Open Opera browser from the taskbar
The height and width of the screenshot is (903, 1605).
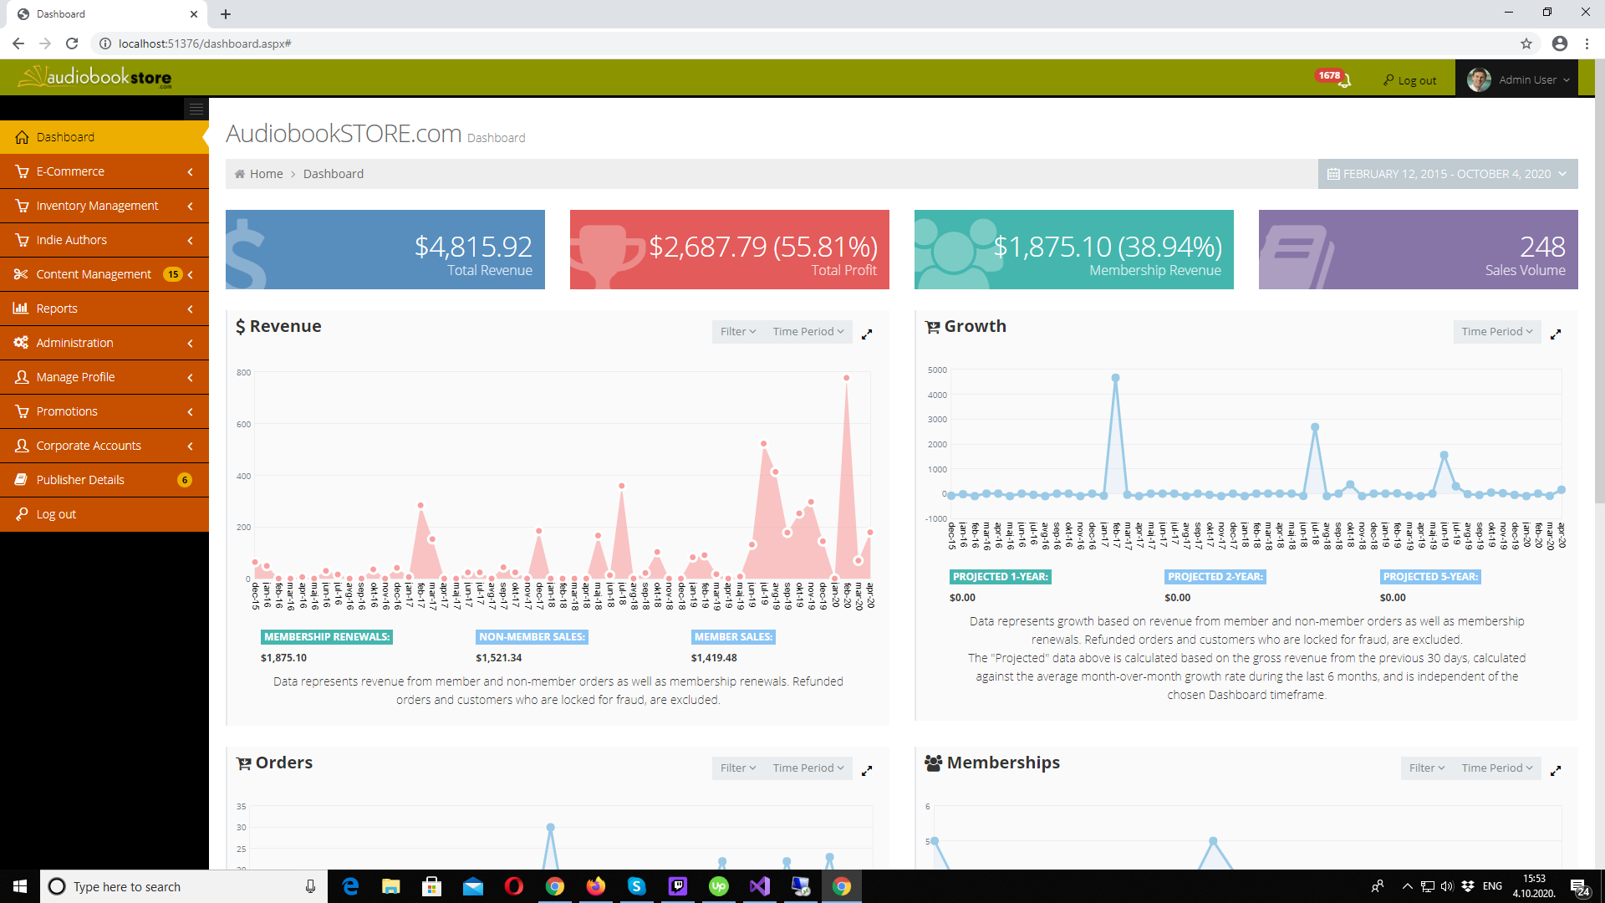pyautogui.click(x=514, y=886)
